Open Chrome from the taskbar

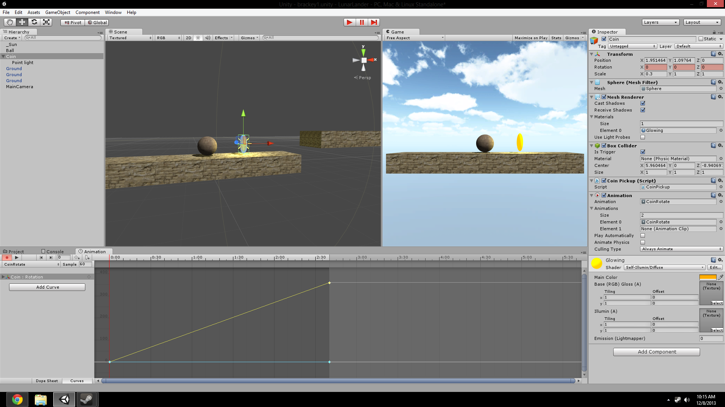tap(17, 399)
